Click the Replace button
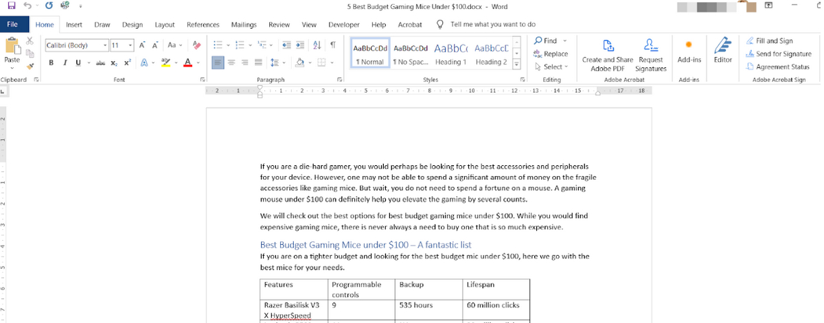This screenshot has width=824, height=323. (x=551, y=54)
